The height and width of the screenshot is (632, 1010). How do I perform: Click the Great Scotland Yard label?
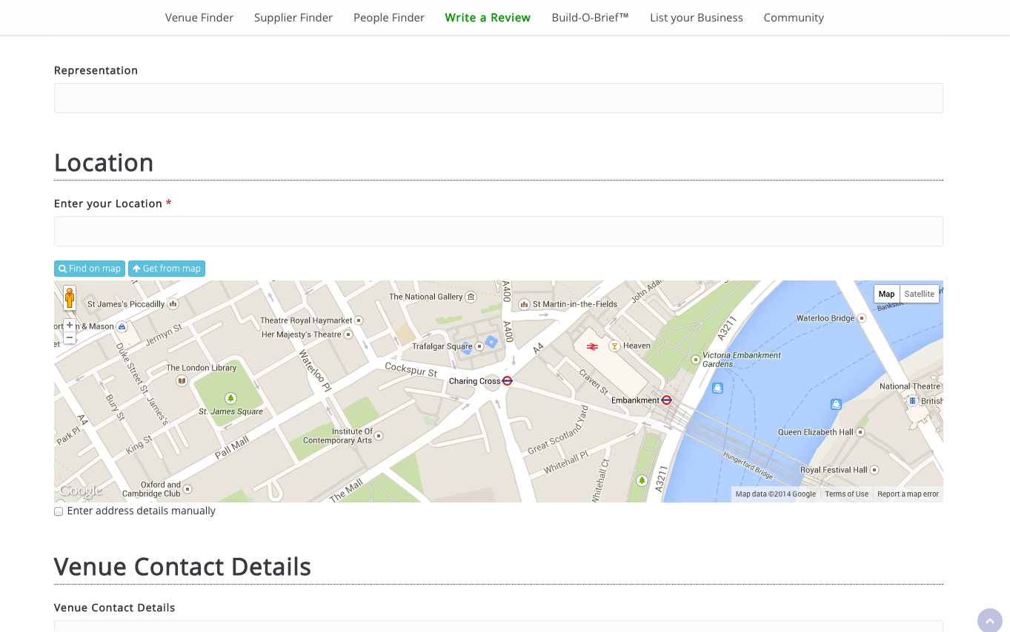559,429
